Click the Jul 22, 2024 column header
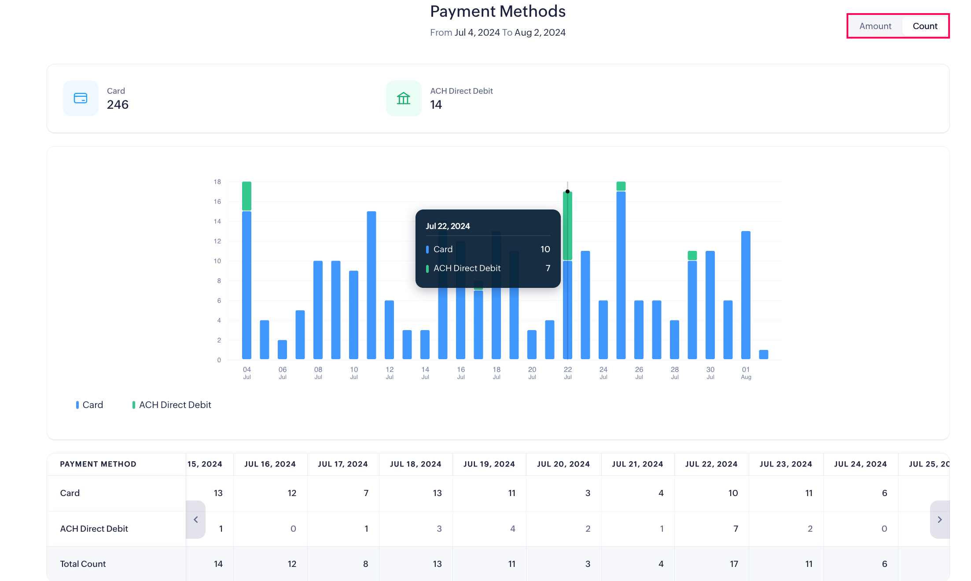Image resolution: width=971 pixels, height=581 pixels. click(x=711, y=464)
